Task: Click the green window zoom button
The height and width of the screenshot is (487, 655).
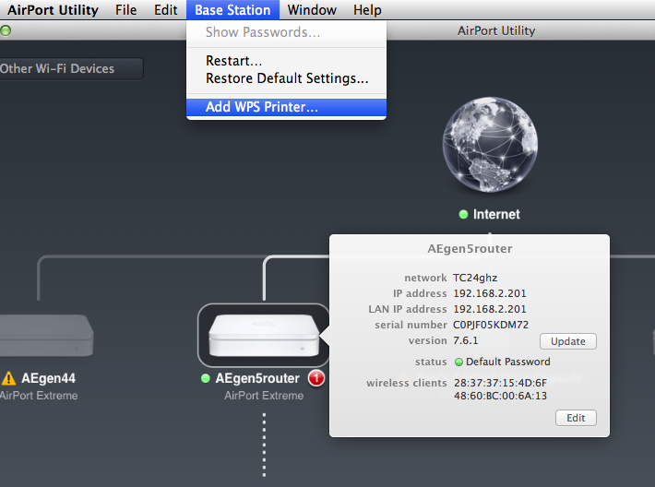Action: tap(6, 30)
